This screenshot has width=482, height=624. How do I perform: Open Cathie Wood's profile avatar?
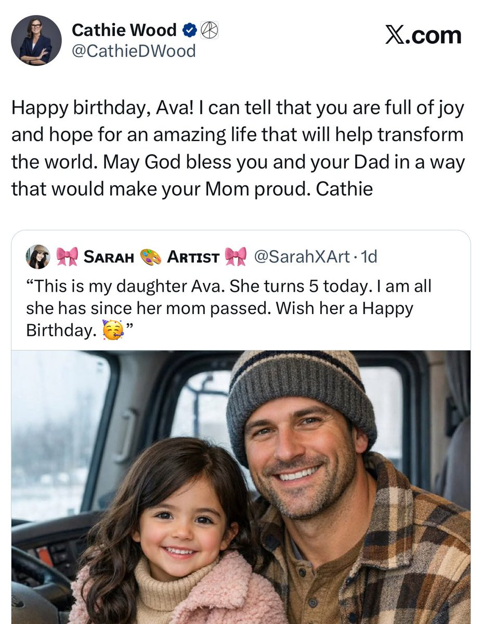pos(36,40)
